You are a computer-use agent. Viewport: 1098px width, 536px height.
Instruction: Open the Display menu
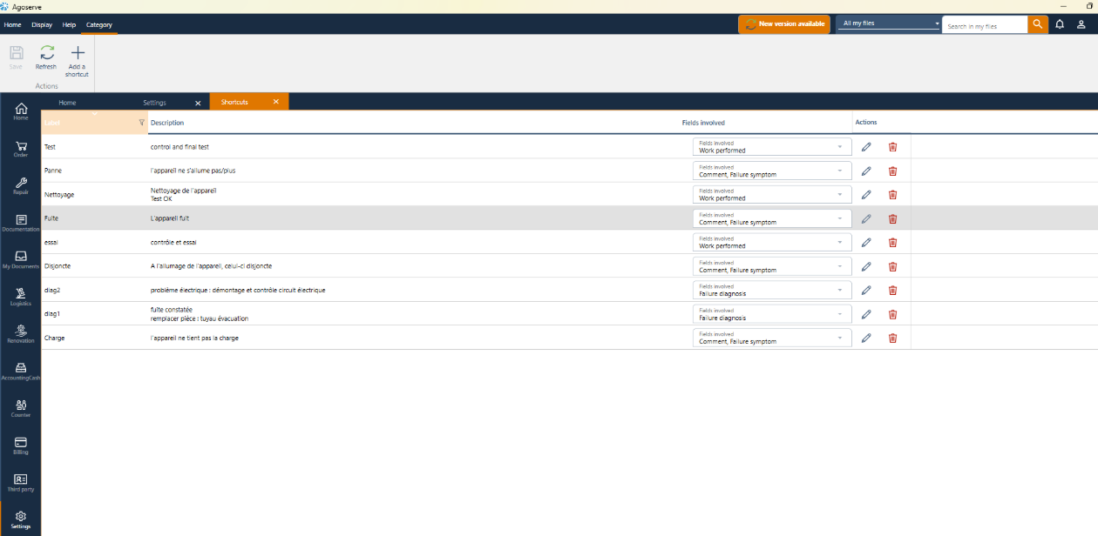point(42,24)
